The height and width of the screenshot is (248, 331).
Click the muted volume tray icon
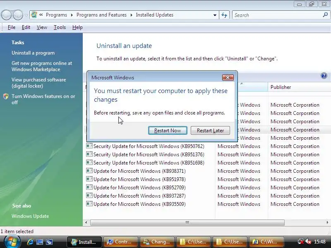point(308,241)
